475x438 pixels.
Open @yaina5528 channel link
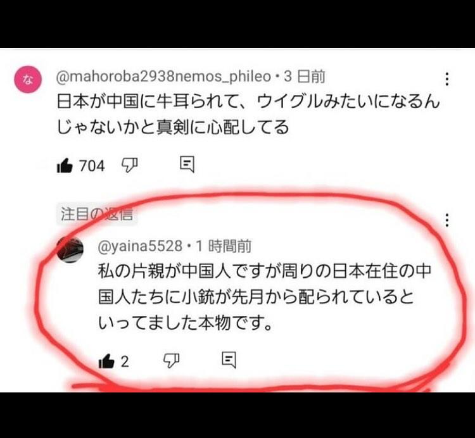click(140, 246)
